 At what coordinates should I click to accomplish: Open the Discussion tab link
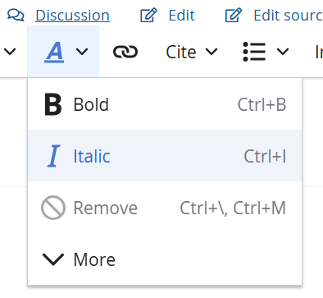point(72,16)
